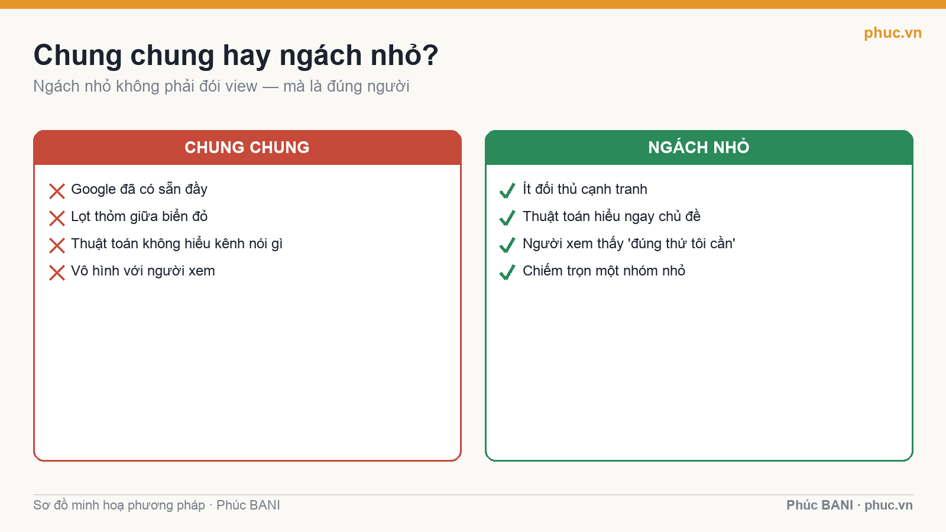This screenshot has height=532, width=946.
Task: Click the green check beside 'Chiếm trọn một nhóm nhỏ'
Action: click(x=507, y=272)
